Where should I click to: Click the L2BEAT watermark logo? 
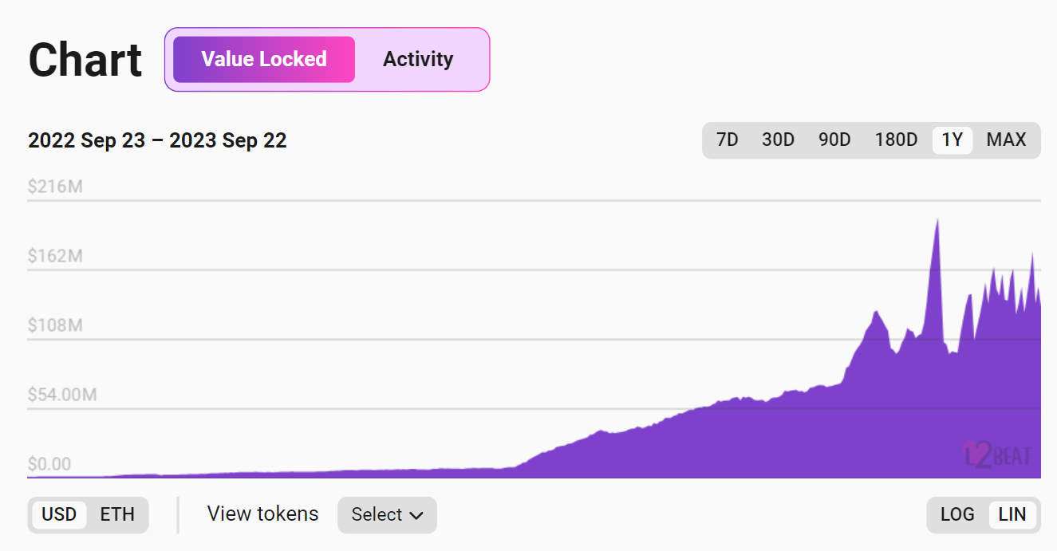(997, 455)
